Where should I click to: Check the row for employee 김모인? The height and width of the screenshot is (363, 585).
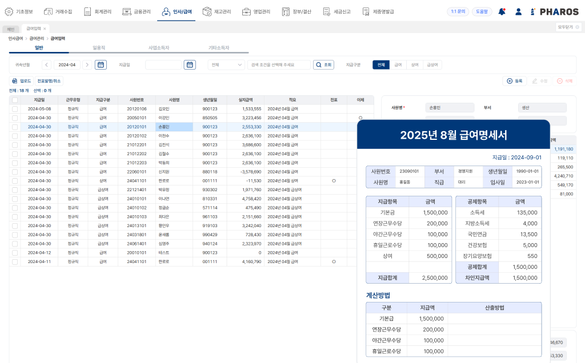click(x=15, y=109)
